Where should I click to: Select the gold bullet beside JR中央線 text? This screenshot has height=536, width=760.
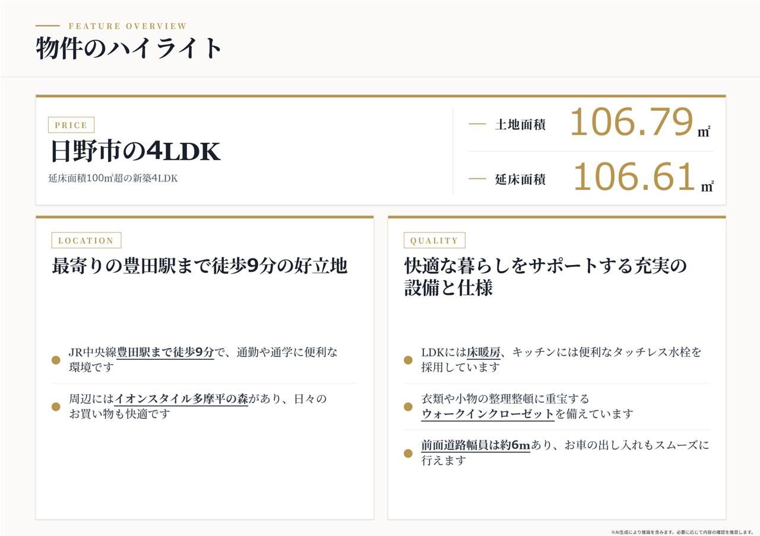pos(56,360)
